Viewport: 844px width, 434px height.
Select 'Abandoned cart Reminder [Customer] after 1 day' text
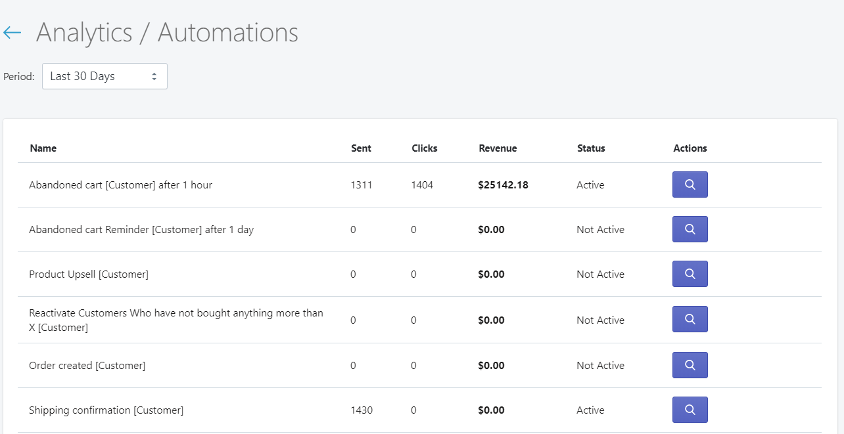(x=141, y=230)
